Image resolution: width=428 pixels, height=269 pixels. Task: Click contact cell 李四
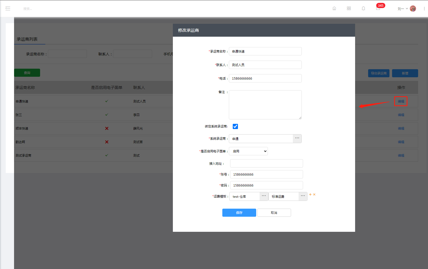[136, 115]
